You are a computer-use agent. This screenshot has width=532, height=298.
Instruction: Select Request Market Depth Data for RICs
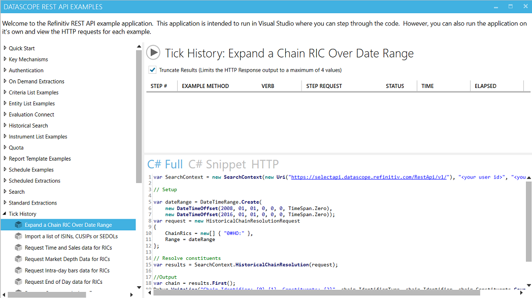[x=67, y=259]
